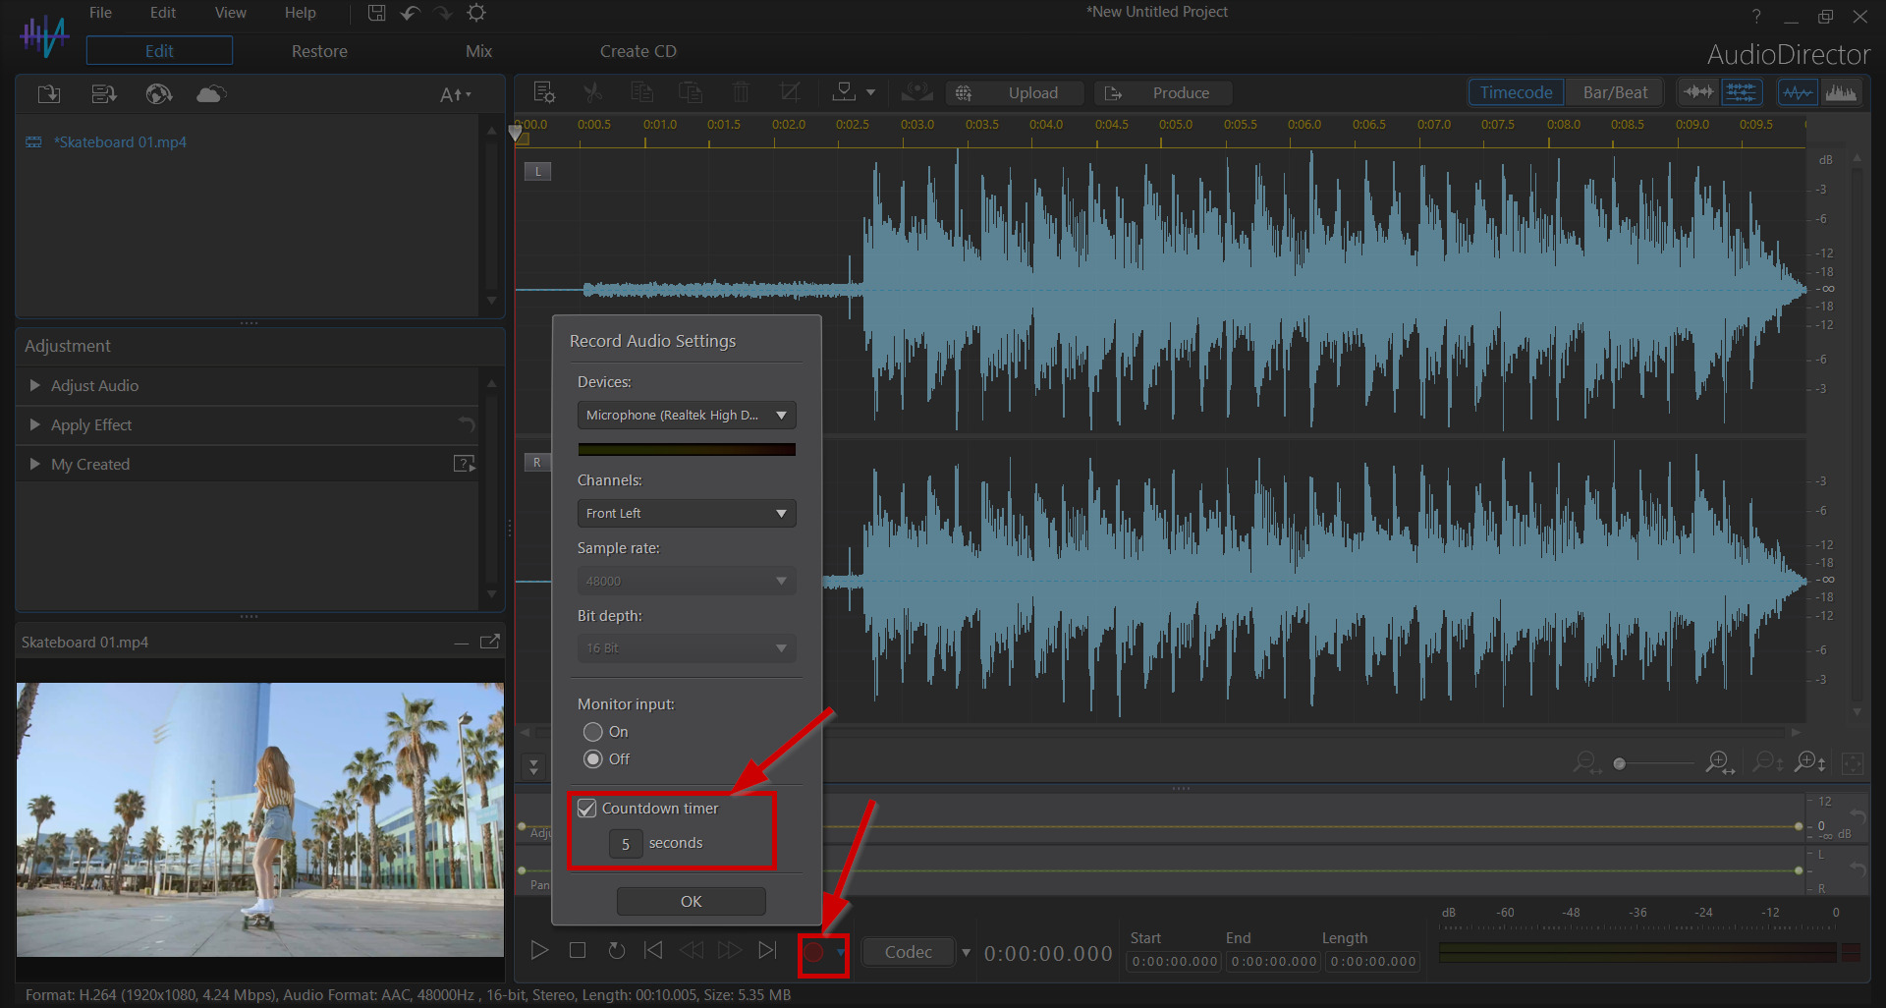Viewport: 1886px width, 1008px height.
Task: Click OK in Record Audio Settings
Action: (x=691, y=901)
